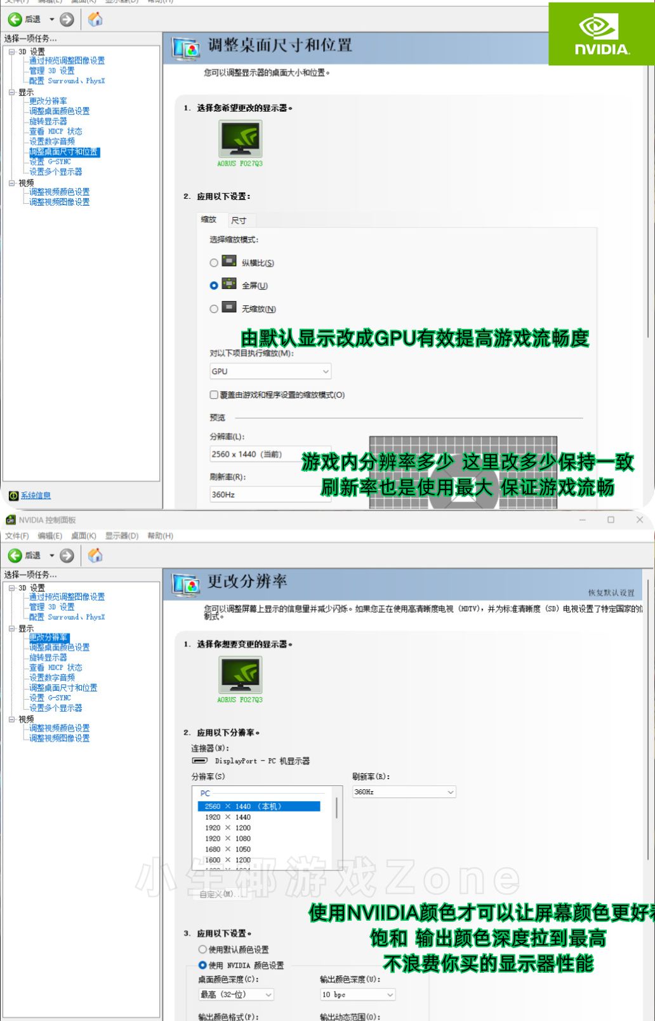Viewport: 655px width, 1021px height.
Task: Open the 输出颜色深度 10 bpc dropdown
Action: pyautogui.click(x=357, y=994)
